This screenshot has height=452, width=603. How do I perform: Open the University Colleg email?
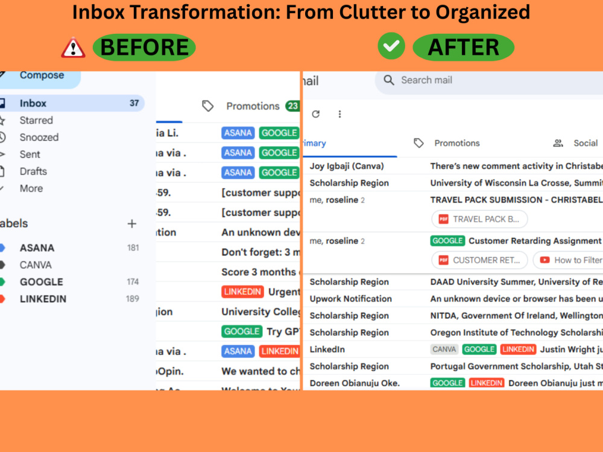click(x=228, y=312)
